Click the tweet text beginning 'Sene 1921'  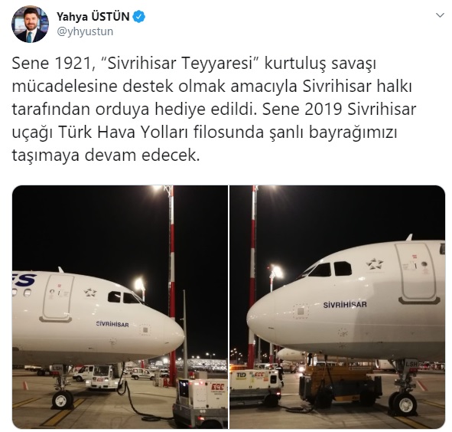213,110
